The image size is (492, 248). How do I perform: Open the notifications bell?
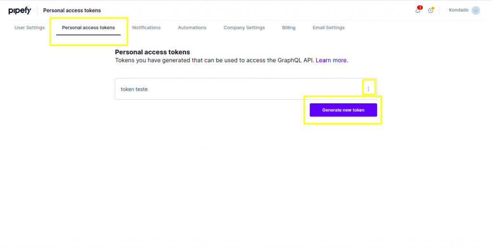pyautogui.click(x=418, y=11)
